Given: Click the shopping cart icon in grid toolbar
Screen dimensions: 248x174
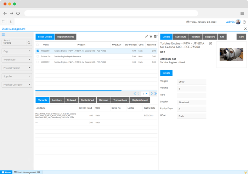Looking at the screenshot, I should [x=151, y=36].
